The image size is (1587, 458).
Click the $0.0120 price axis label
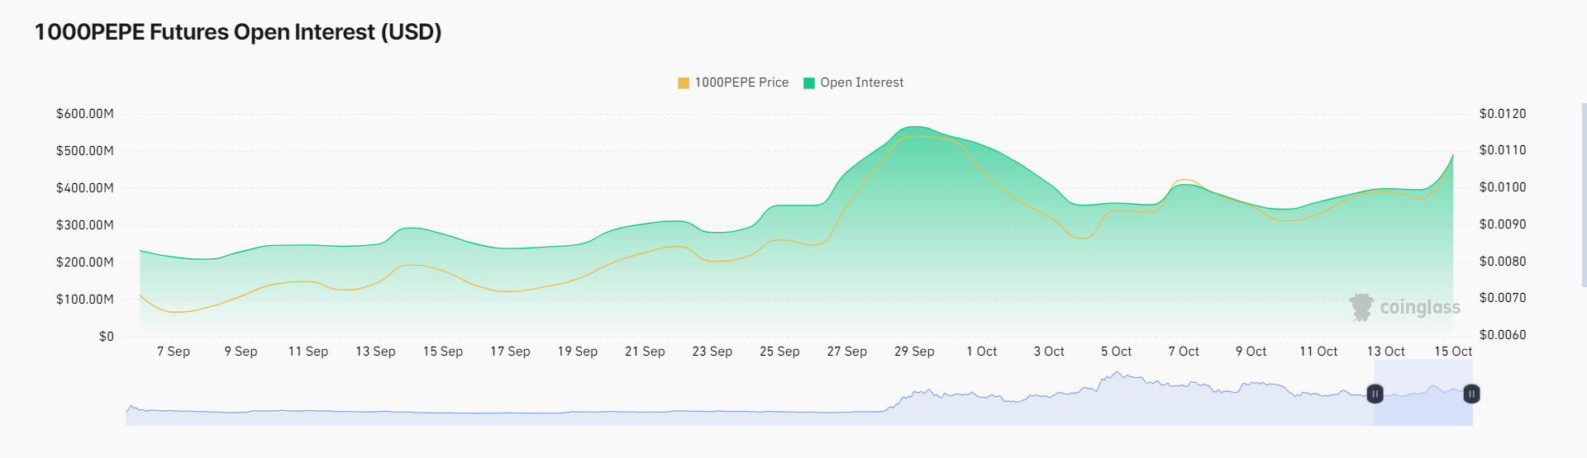(x=1503, y=114)
